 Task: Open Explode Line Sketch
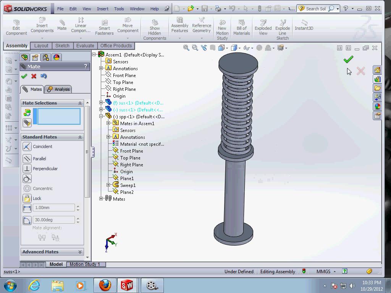click(283, 30)
